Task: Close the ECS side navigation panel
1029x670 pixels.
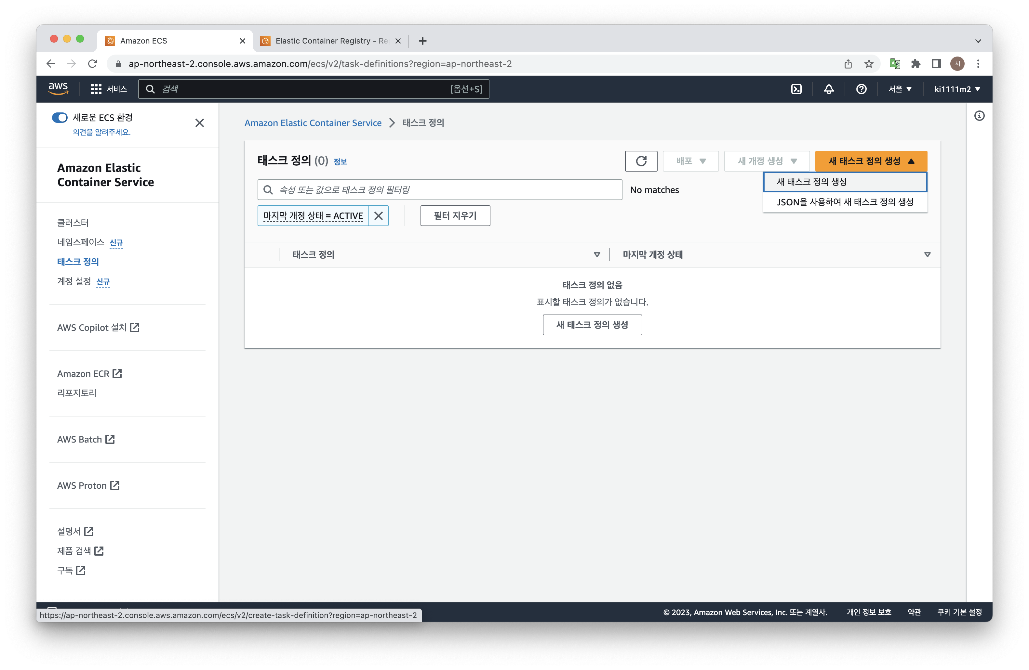Action: click(199, 123)
